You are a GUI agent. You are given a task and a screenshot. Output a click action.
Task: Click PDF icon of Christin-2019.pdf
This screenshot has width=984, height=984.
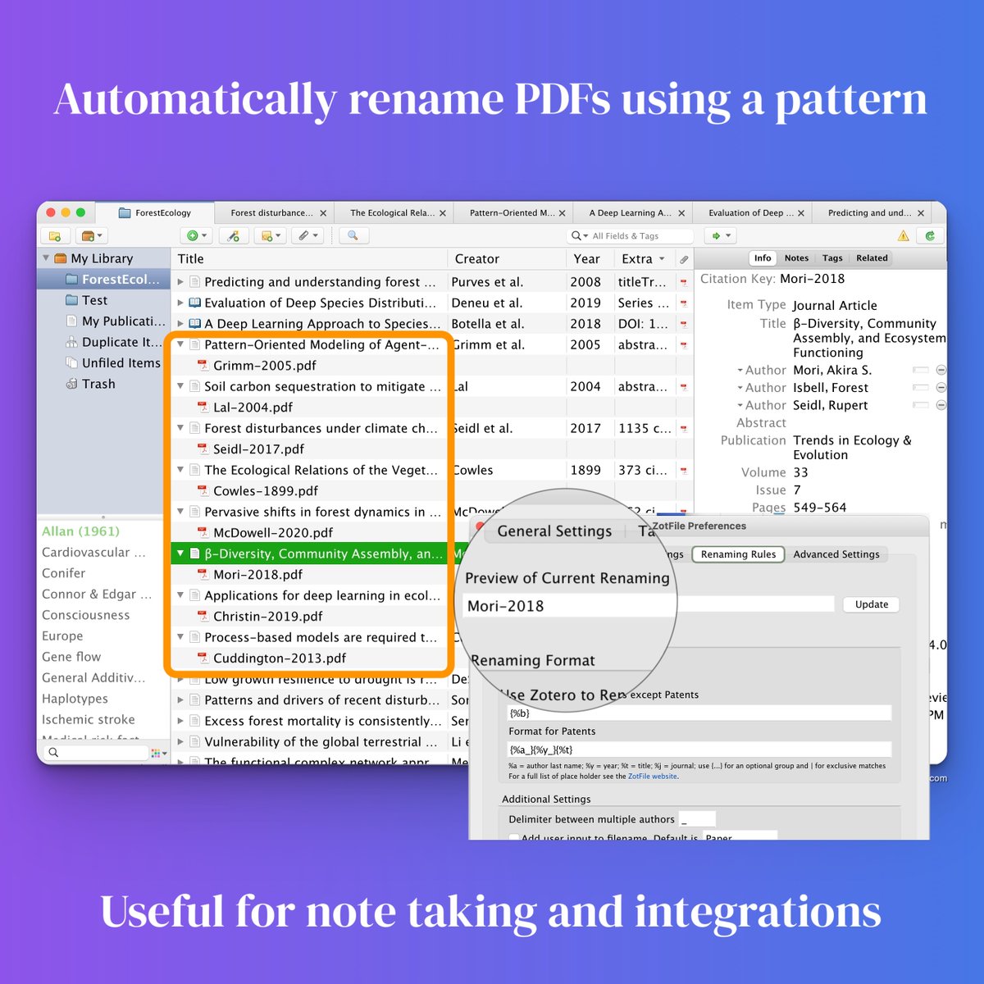[x=203, y=617]
